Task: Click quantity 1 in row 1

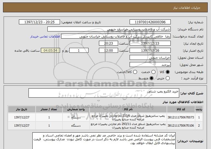Action: (49, 117)
